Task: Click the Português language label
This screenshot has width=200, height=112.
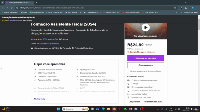Action: tap(67, 48)
